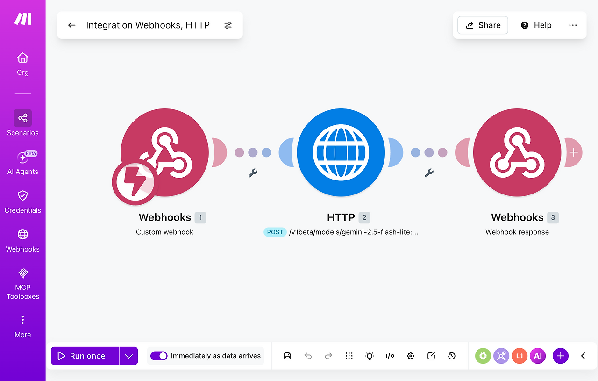The image size is (598, 381).
Task: Save the scenario with the disk icon
Action: pos(287,356)
